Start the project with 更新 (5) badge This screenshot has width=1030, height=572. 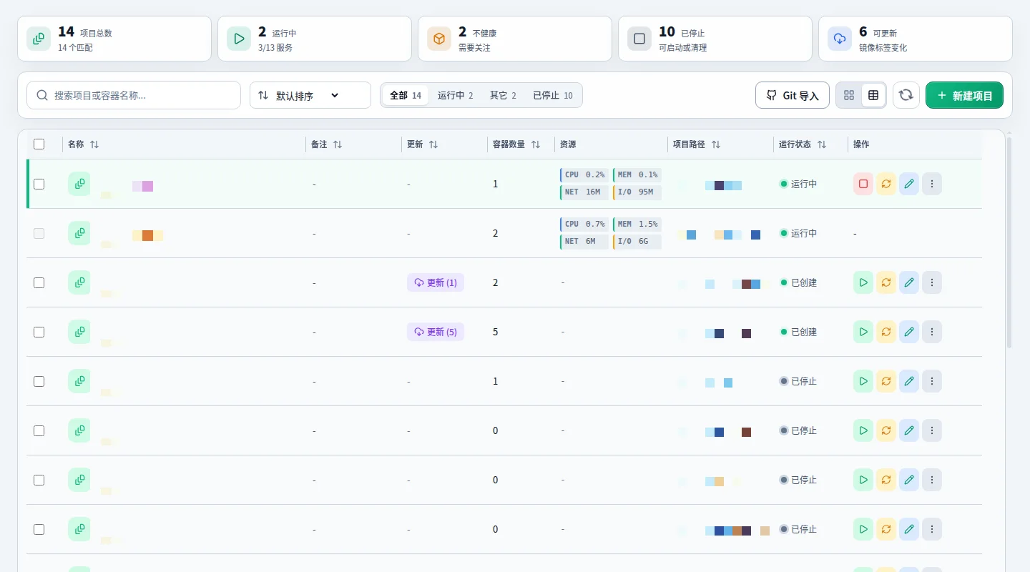(863, 332)
